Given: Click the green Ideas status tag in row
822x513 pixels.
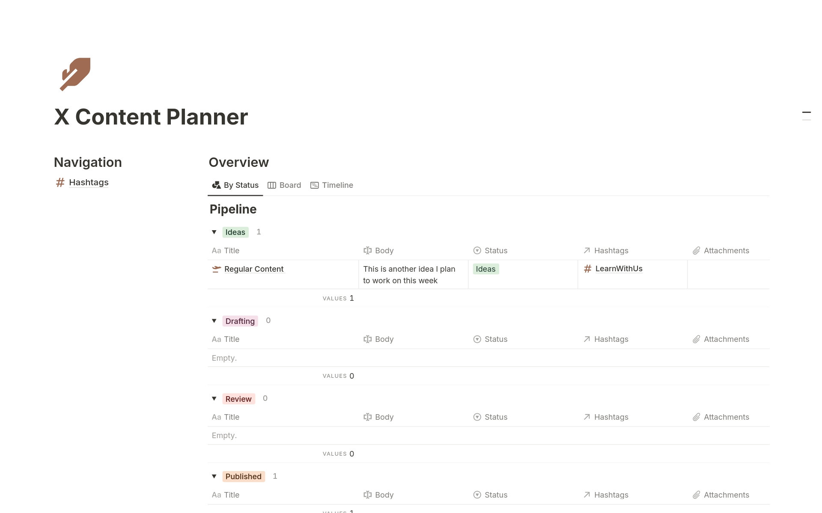Looking at the screenshot, I should (485, 269).
